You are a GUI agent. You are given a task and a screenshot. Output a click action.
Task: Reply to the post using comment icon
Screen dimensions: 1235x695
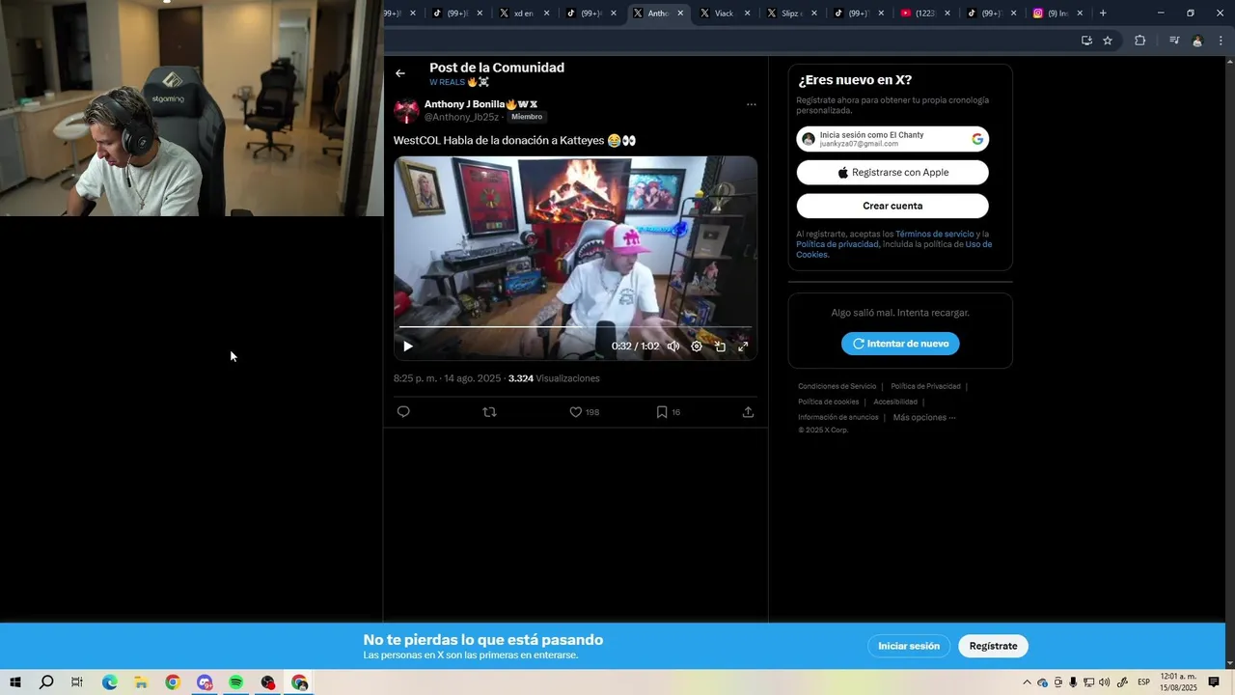(403, 412)
